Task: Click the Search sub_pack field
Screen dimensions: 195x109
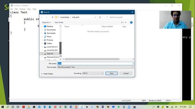Action: pyautogui.click(x=119, y=17)
